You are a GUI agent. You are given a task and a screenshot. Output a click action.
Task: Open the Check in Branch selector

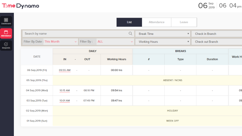pos(216,34)
